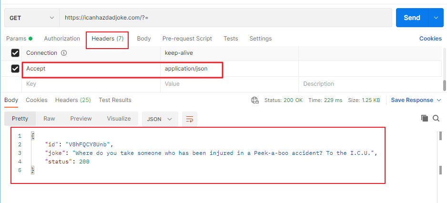Uncheck the Connection header checkbox
This screenshot has height=203, width=447.
(x=15, y=53)
